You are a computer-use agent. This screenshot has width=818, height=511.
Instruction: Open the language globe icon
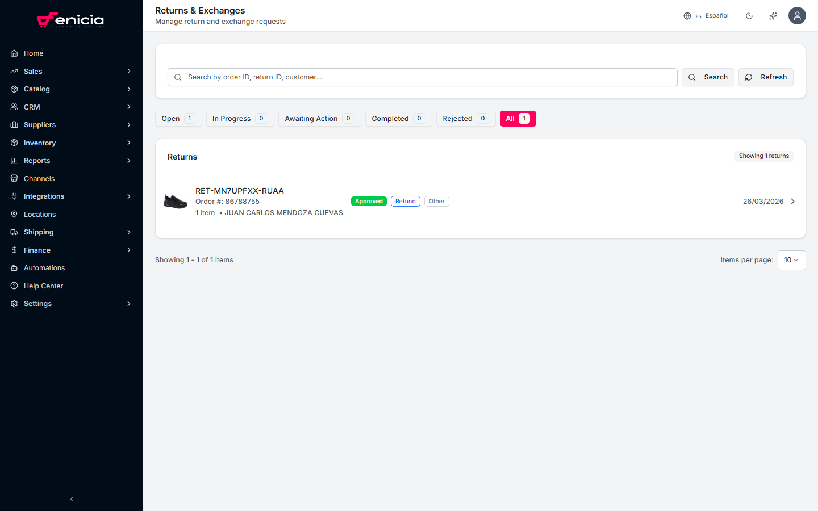pyautogui.click(x=687, y=15)
